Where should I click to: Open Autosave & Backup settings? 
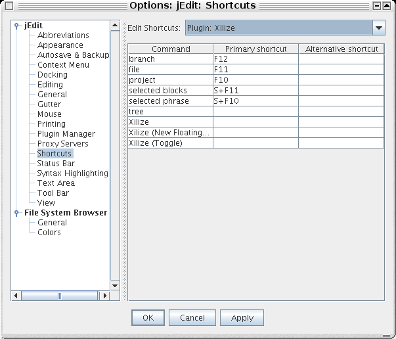click(74, 55)
